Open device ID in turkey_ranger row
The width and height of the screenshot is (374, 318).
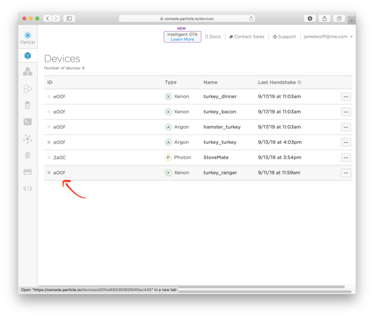(59, 173)
